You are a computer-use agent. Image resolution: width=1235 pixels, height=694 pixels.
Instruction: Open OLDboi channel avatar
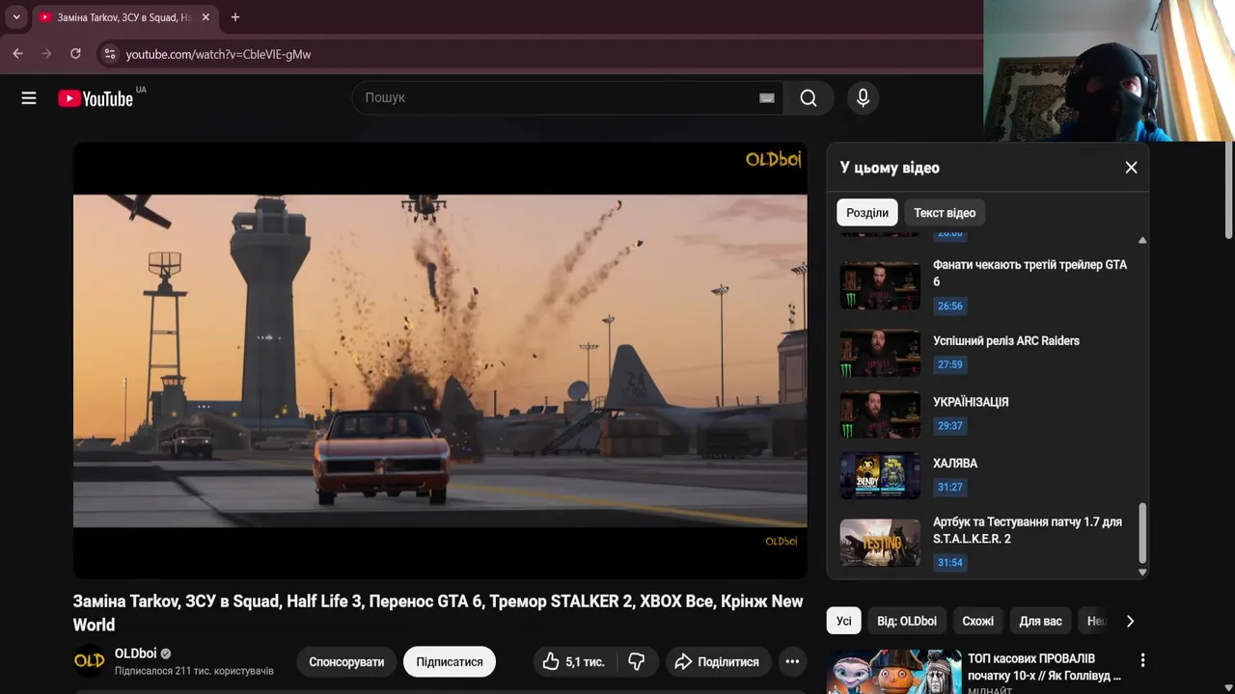pos(90,661)
